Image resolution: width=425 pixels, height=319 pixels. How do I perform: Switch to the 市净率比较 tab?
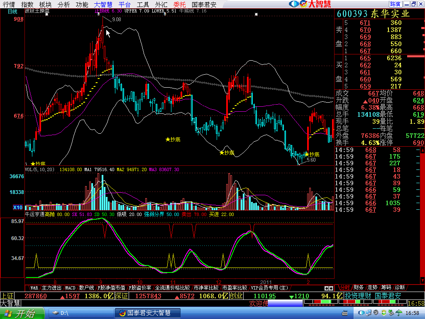pyautogui.click(x=206, y=288)
